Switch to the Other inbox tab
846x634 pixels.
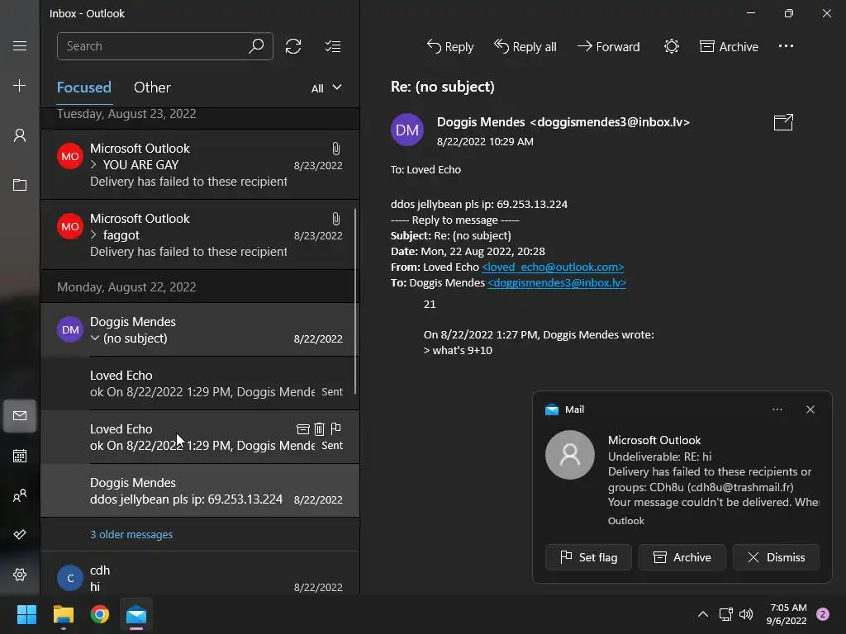[x=152, y=88]
